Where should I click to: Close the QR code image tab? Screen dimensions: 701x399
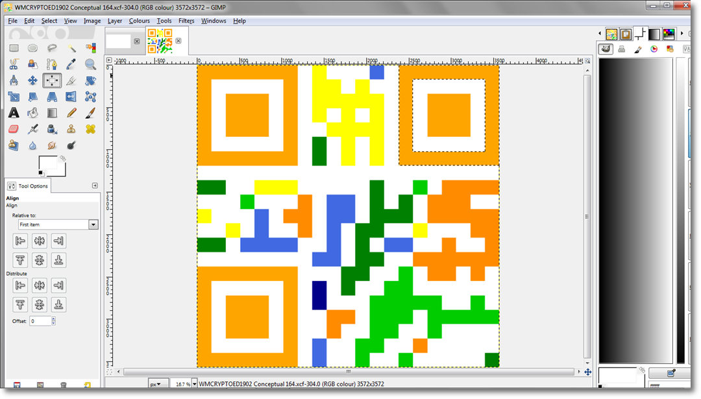[178, 41]
